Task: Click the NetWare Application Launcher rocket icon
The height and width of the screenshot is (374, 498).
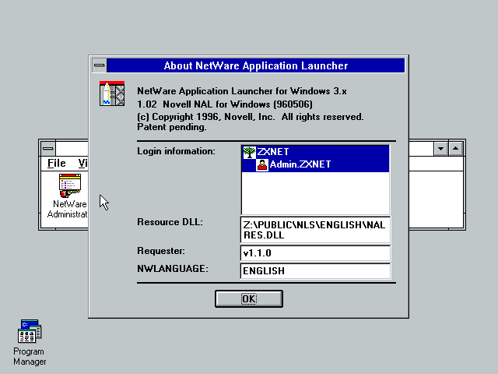Action: 112,93
